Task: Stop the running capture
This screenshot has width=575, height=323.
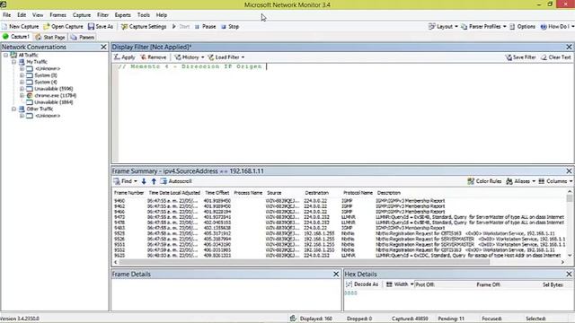Action: click(230, 26)
